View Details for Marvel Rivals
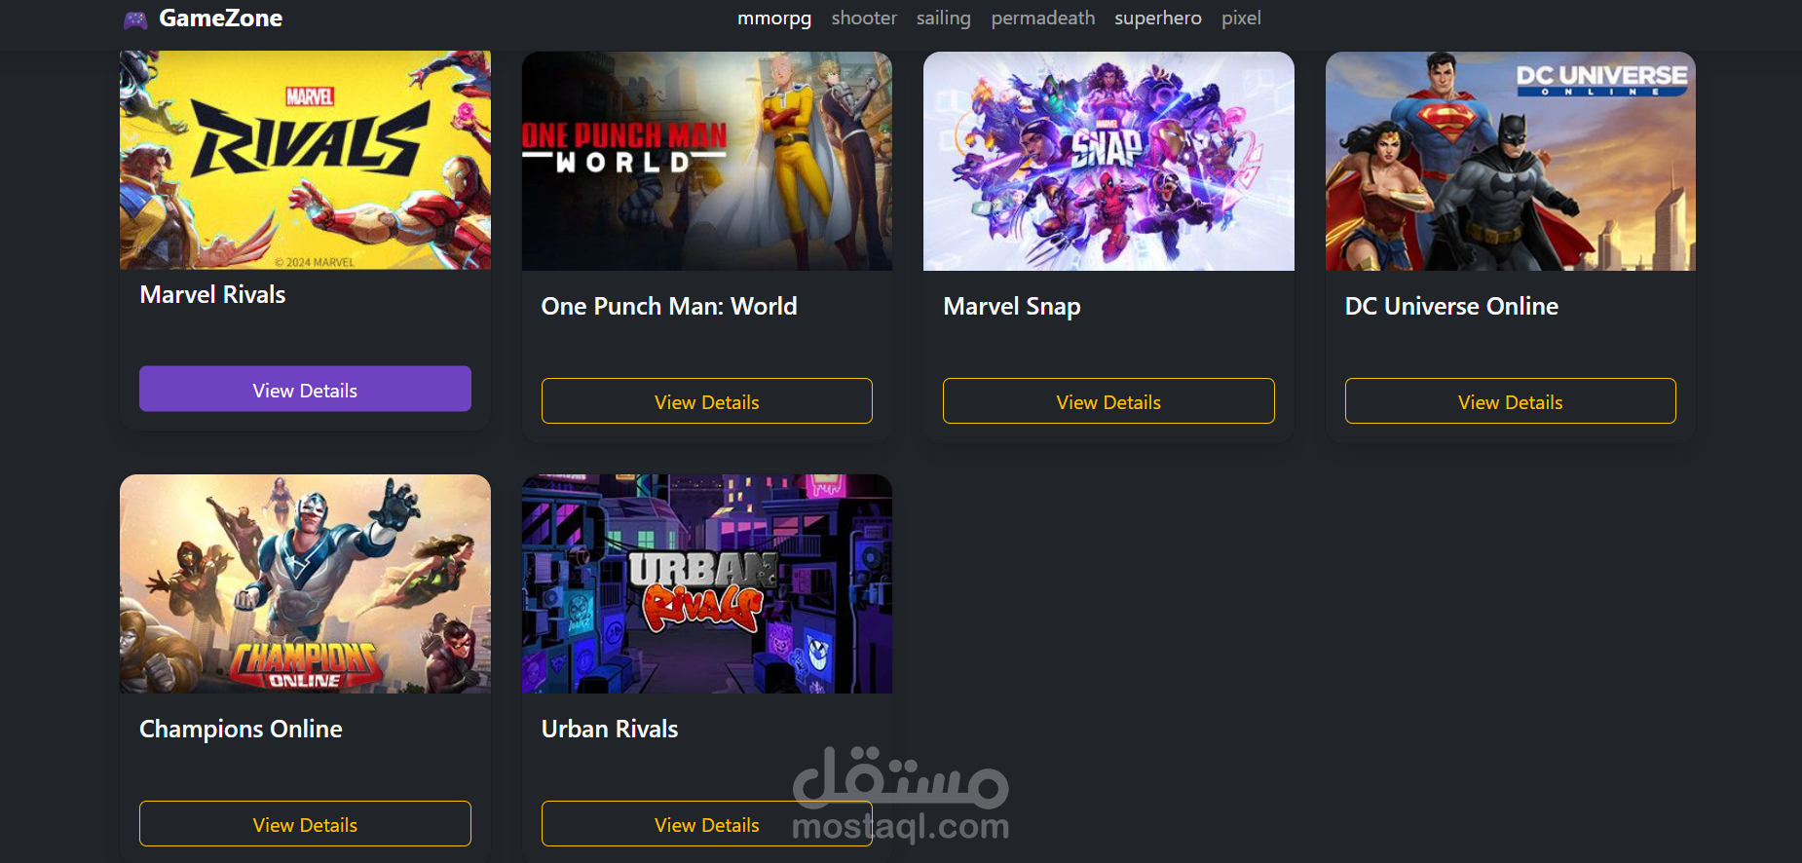Image resolution: width=1802 pixels, height=863 pixels. click(x=305, y=390)
